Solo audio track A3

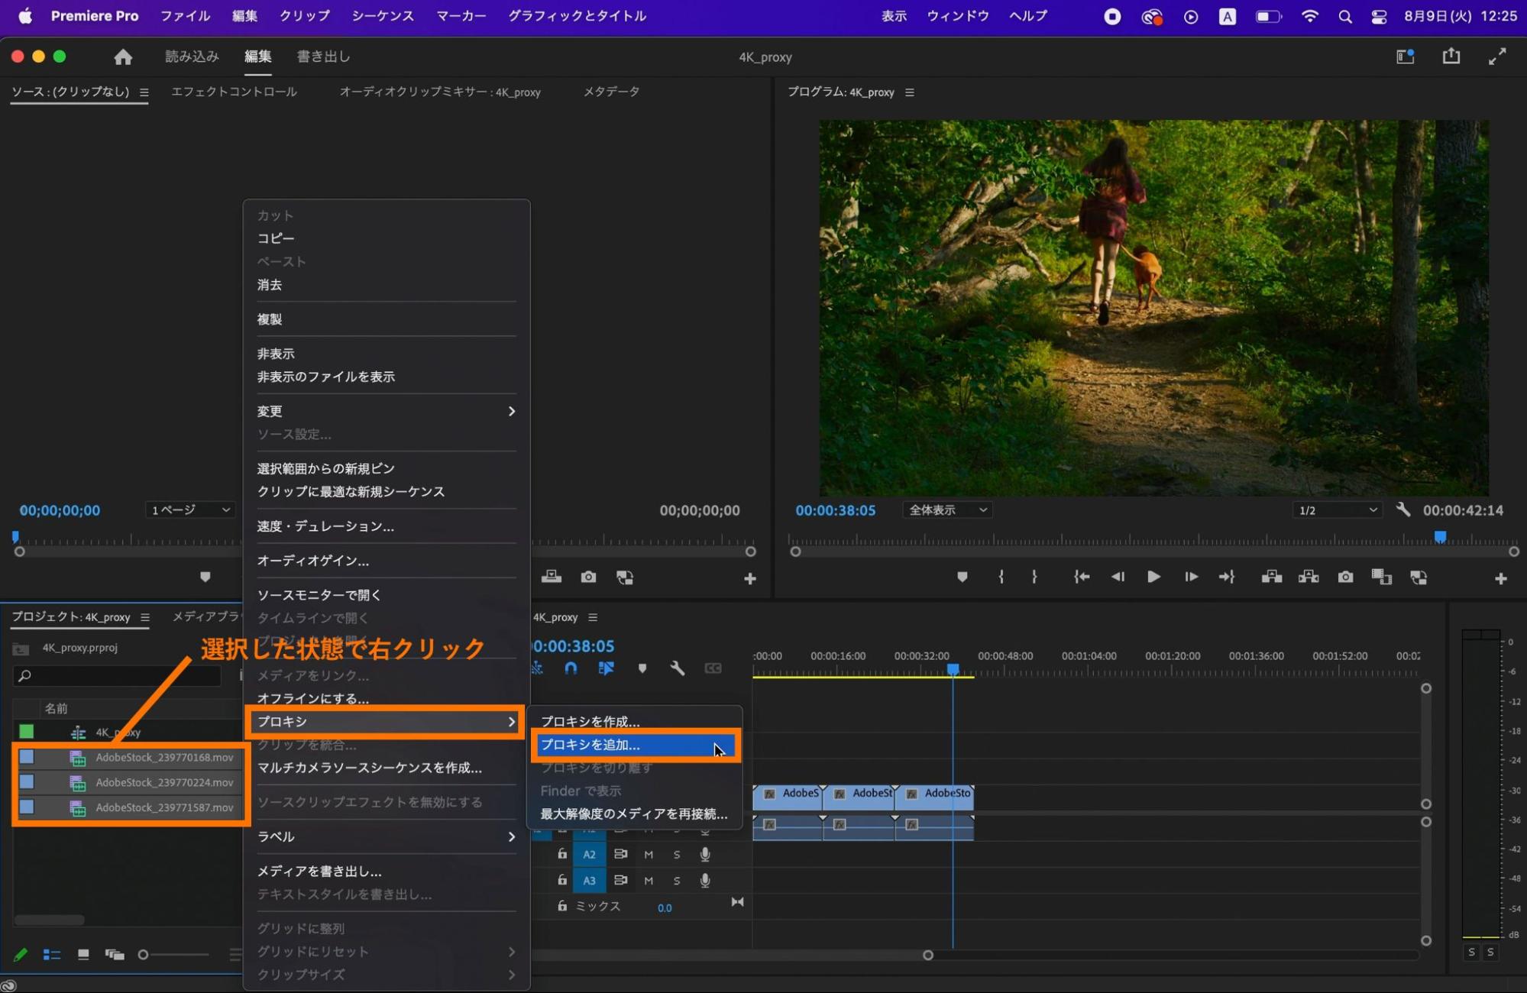[x=677, y=881]
